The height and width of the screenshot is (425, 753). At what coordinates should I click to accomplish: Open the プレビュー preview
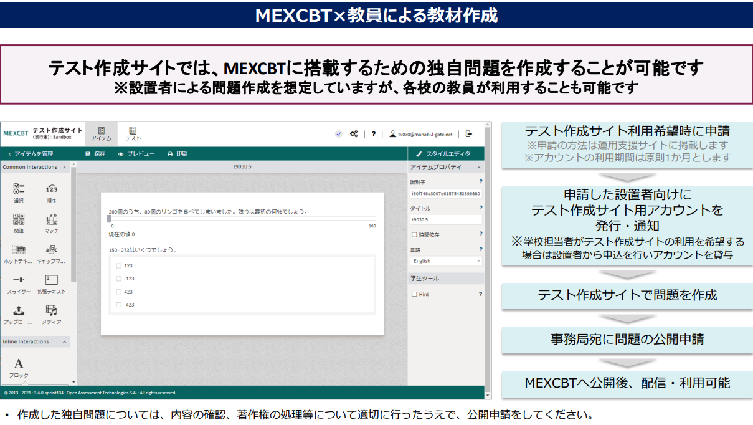tap(136, 153)
